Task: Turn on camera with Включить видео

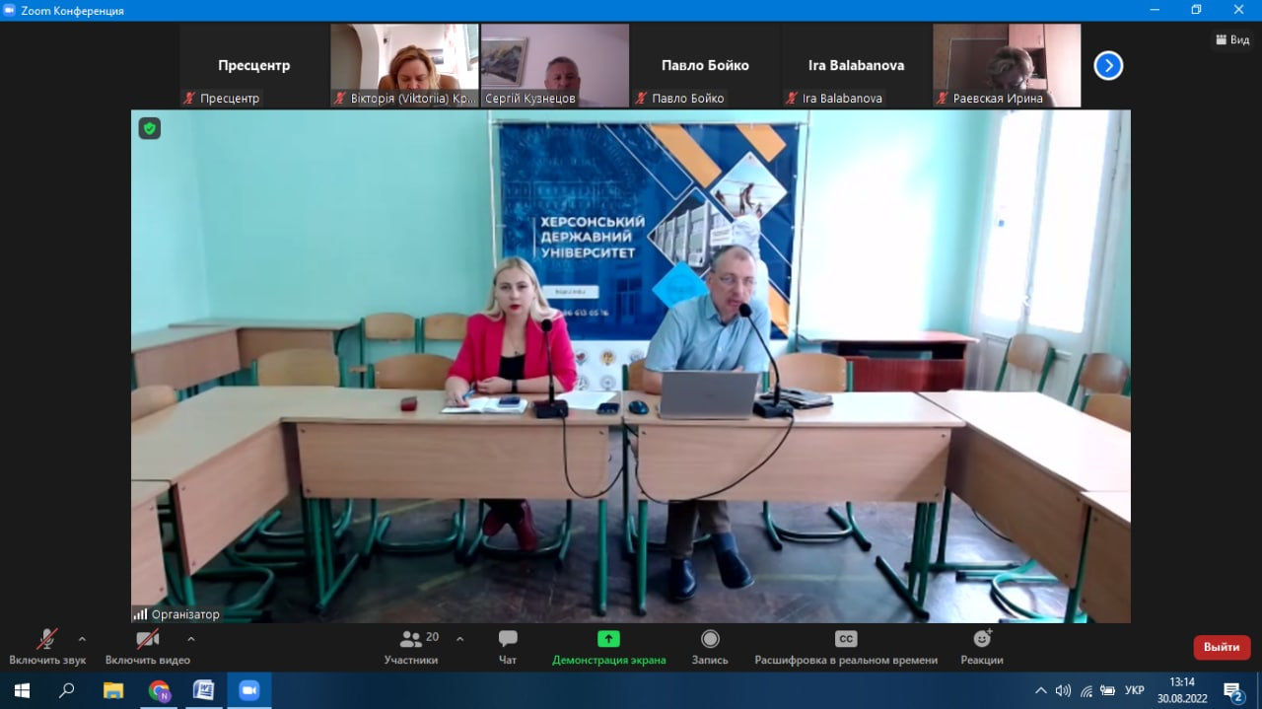Action: pyautogui.click(x=148, y=646)
